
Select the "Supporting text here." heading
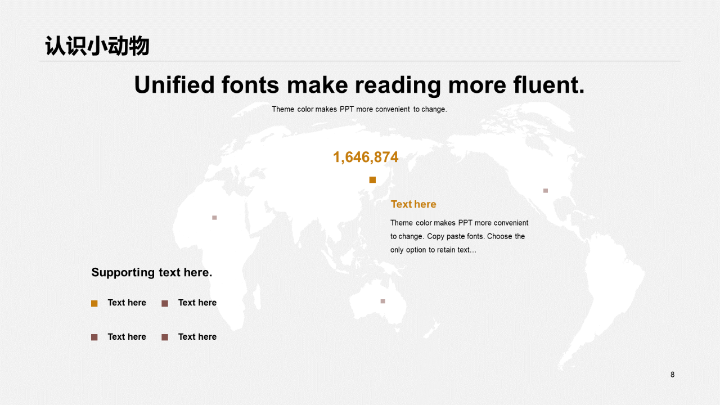(152, 273)
